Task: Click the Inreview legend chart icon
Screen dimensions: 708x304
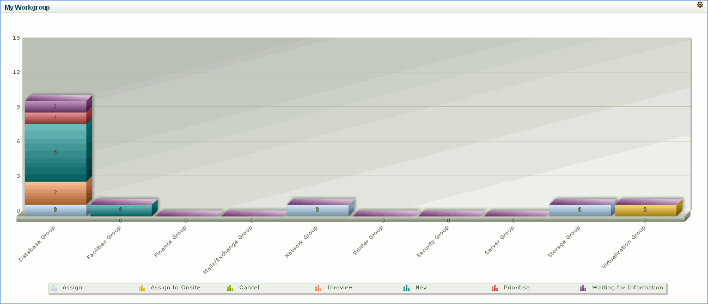Action: tap(318, 288)
